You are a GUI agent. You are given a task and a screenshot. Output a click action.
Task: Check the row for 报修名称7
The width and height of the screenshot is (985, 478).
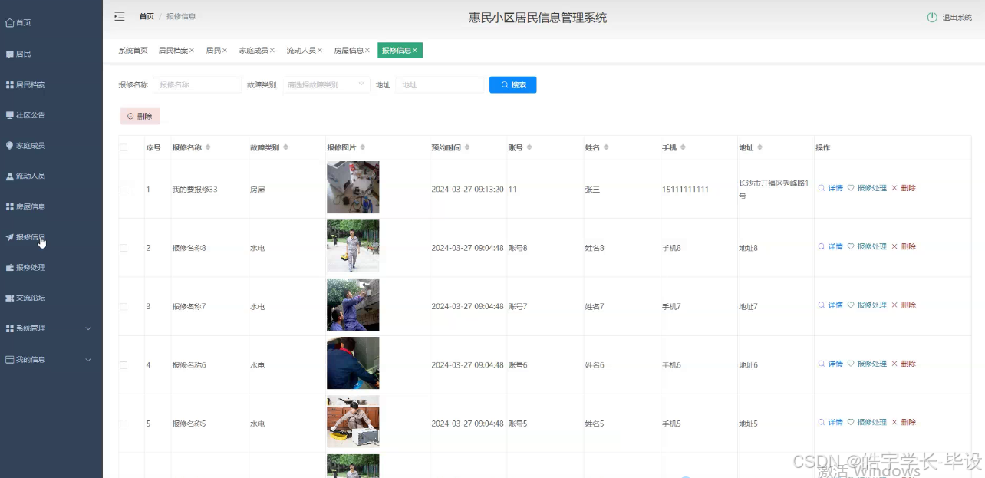click(124, 307)
